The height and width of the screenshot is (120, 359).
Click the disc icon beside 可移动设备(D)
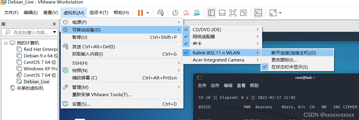click(x=66, y=30)
